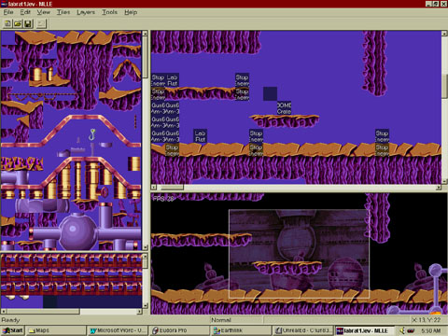Switch to Eudora Pro in taskbar
448x336 pixels.
pyautogui.click(x=178, y=330)
